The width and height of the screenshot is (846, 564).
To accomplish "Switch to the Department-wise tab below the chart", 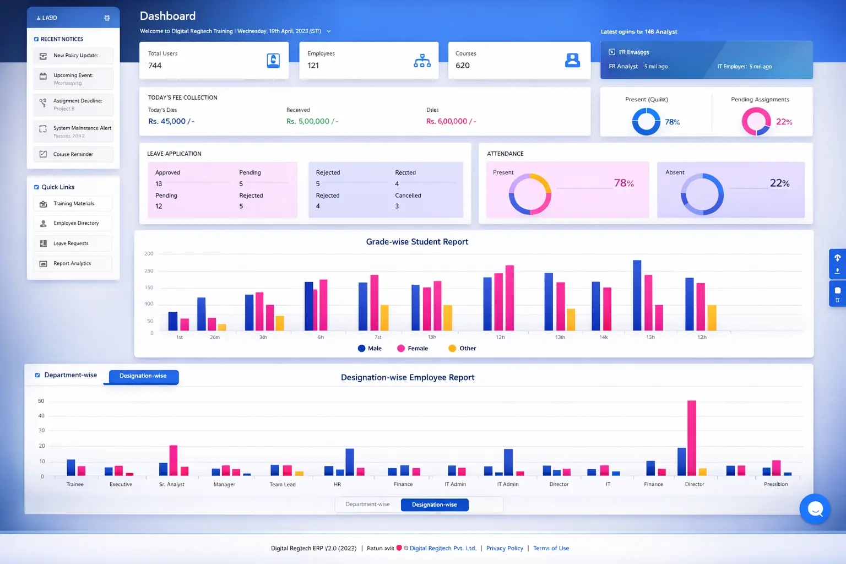I will point(367,505).
